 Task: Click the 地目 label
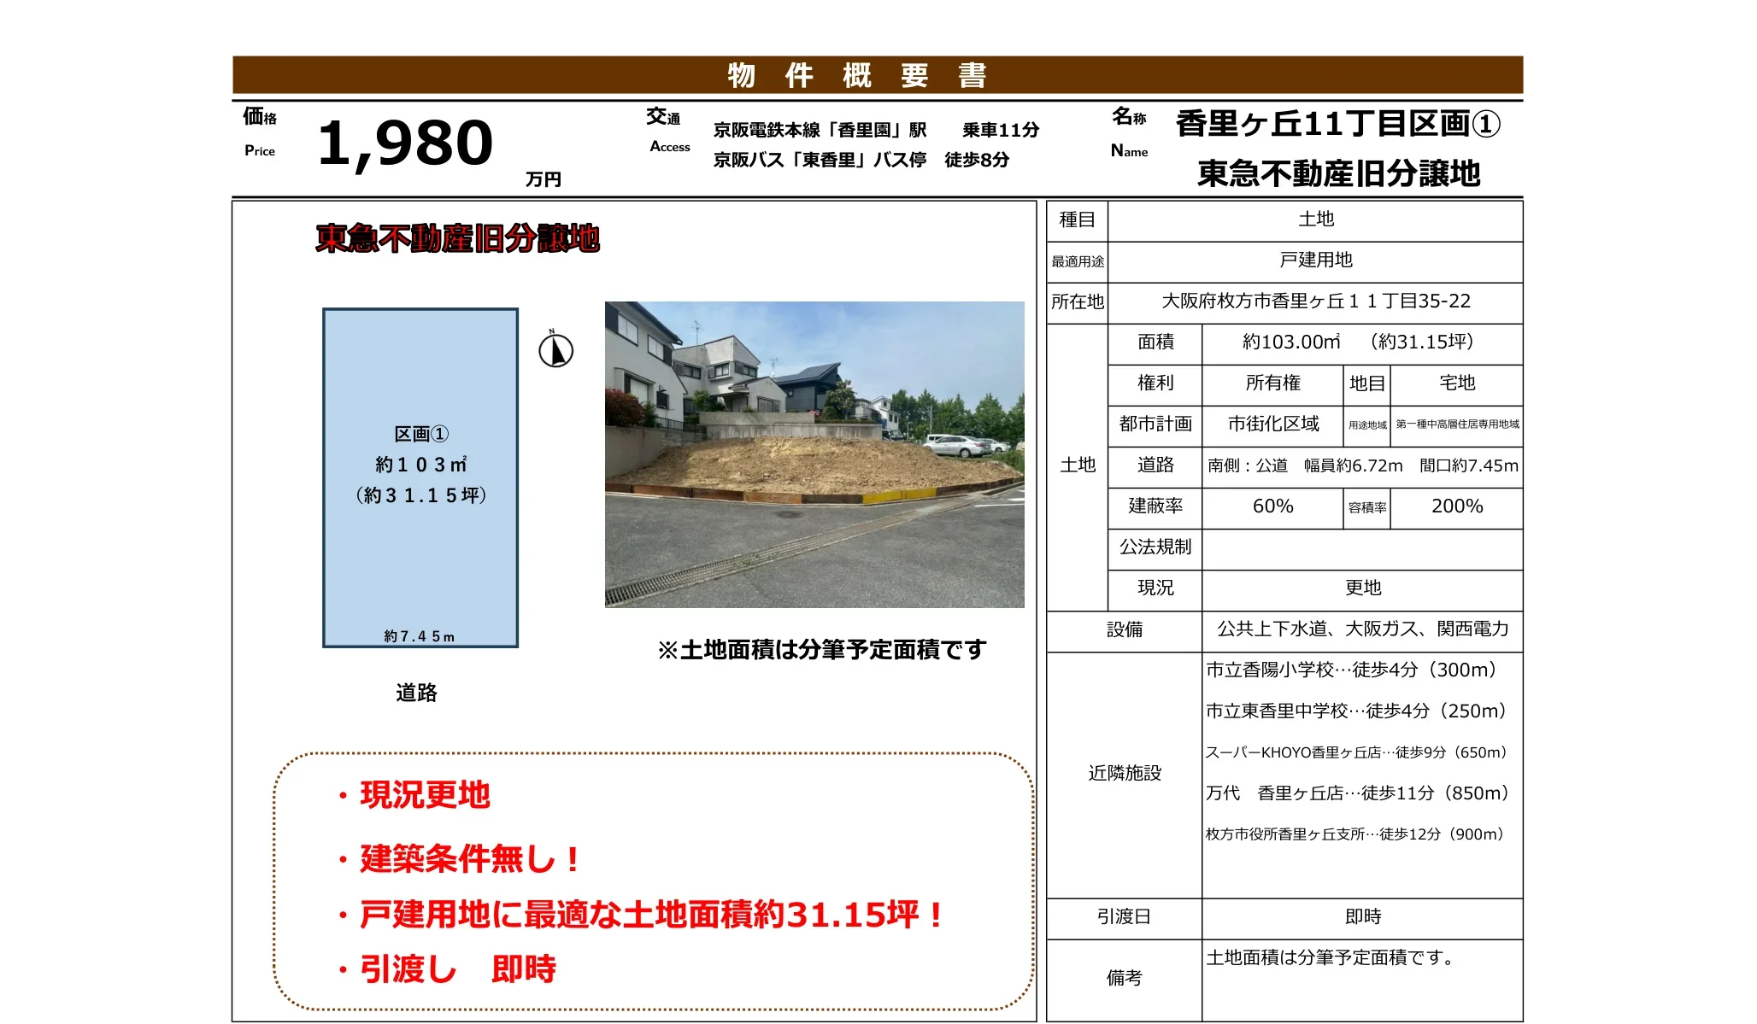click(x=1367, y=383)
